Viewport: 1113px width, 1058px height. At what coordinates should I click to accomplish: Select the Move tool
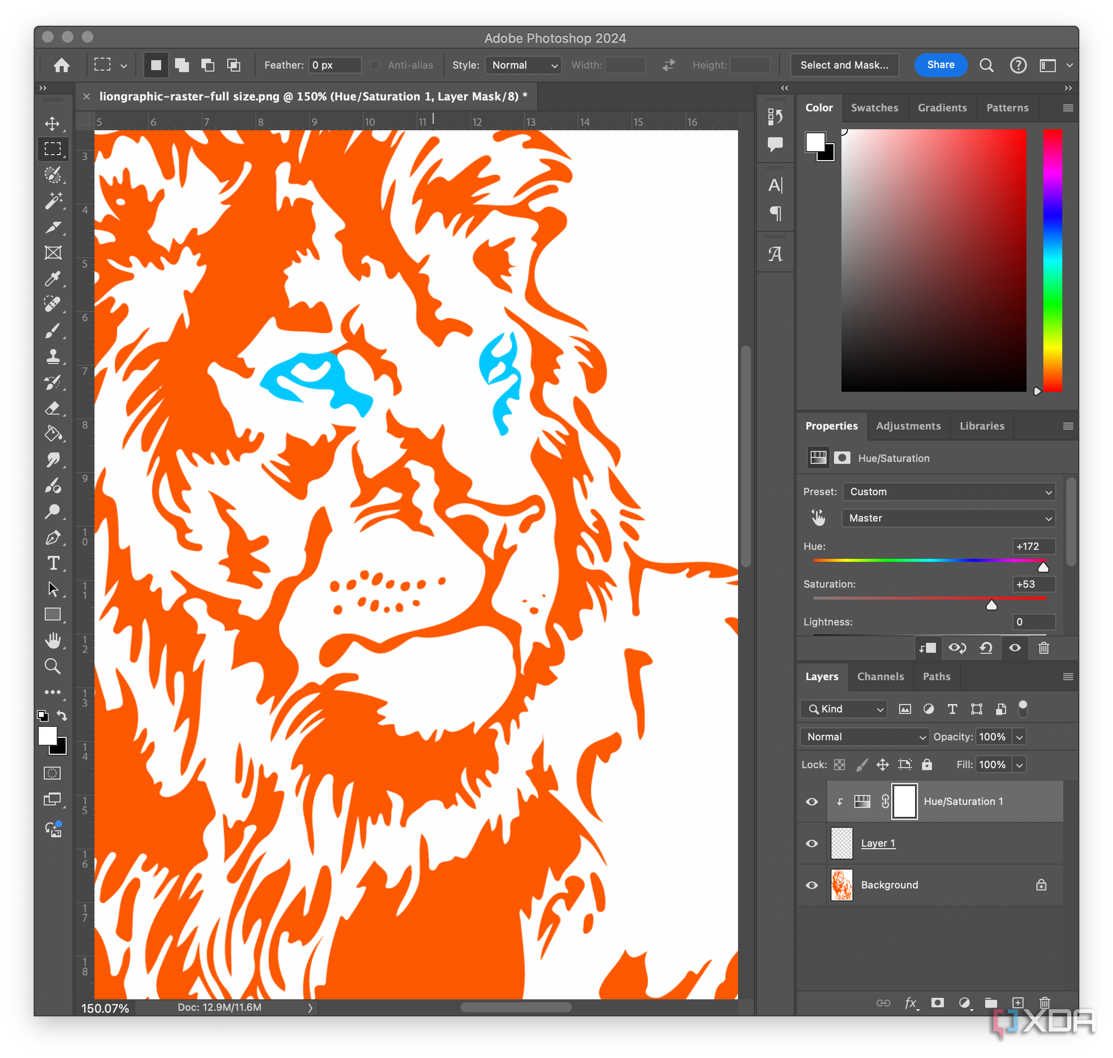tap(53, 123)
